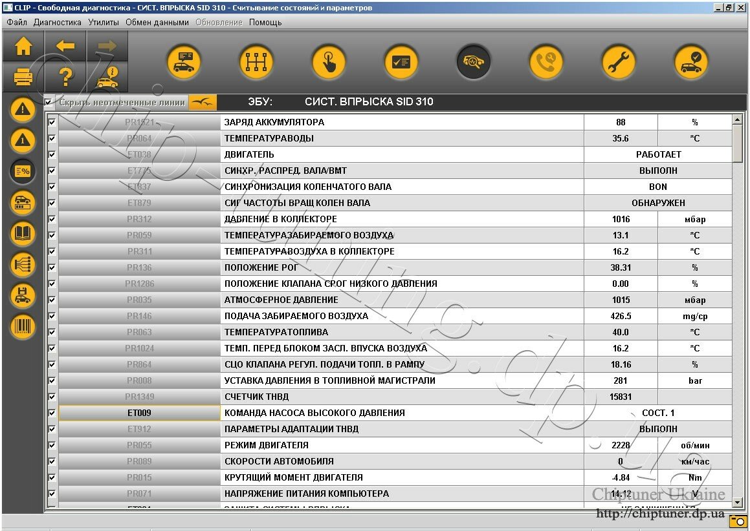Open the wrench repair icon
The image size is (750, 531).
(619, 62)
